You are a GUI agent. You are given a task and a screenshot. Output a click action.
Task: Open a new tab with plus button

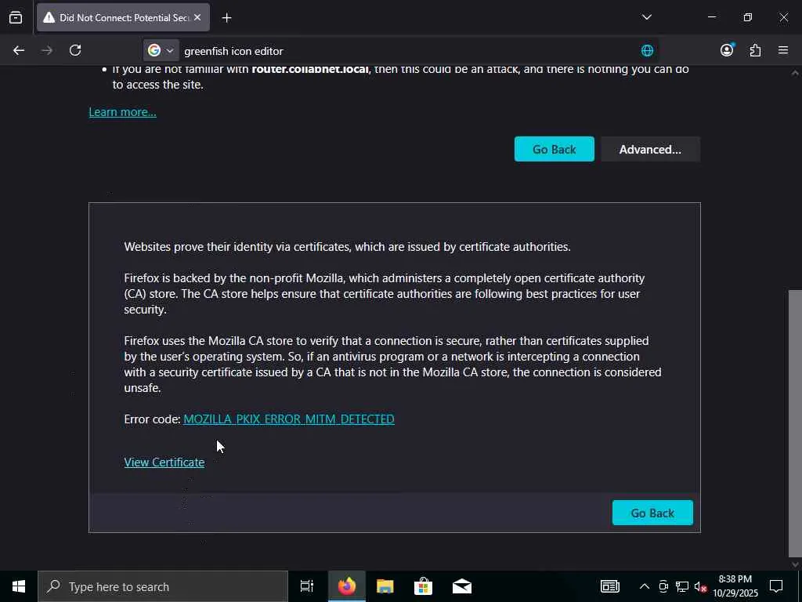click(x=226, y=18)
